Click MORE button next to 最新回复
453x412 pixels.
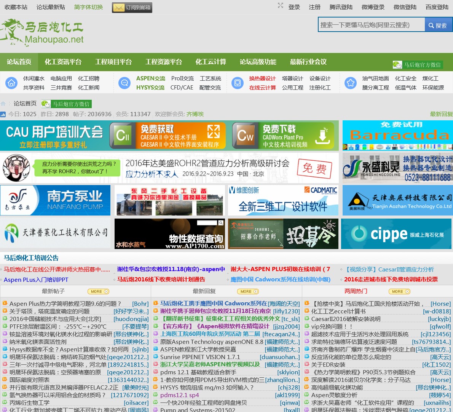coord(248,292)
